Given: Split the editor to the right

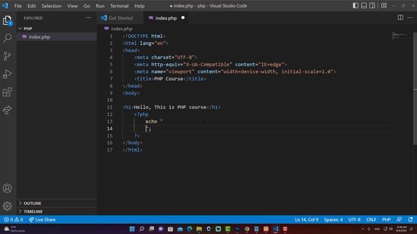Looking at the screenshot, I should click(400, 18).
